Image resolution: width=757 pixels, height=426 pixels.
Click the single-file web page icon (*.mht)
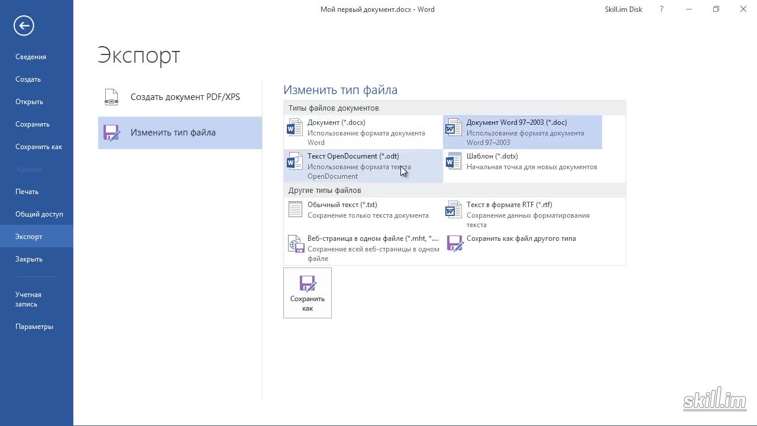pyautogui.click(x=296, y=244)
